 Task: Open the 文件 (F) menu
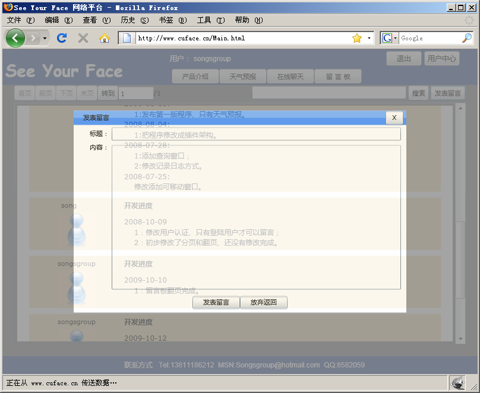pyautogui.click(x=21, y=20)
